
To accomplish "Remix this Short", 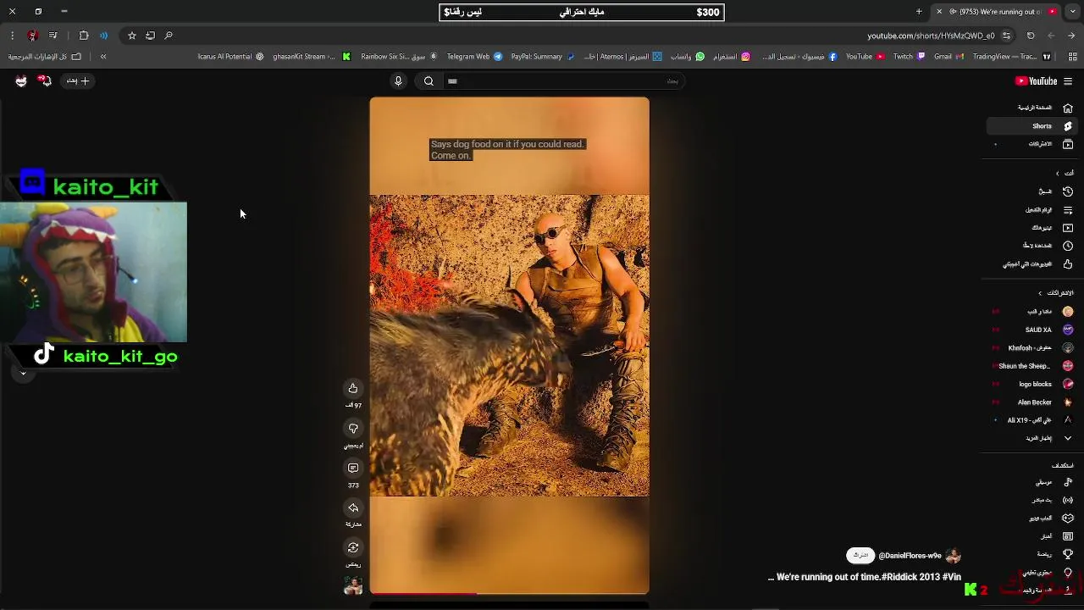I will click(353, 547).
